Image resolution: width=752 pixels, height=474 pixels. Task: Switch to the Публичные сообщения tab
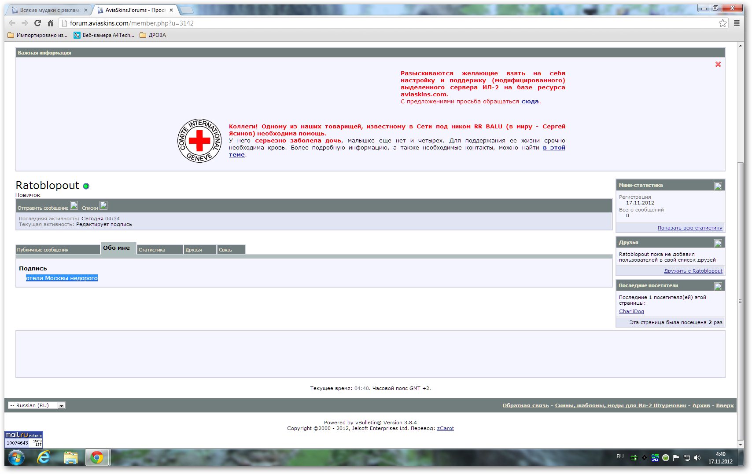coord(58,250)
